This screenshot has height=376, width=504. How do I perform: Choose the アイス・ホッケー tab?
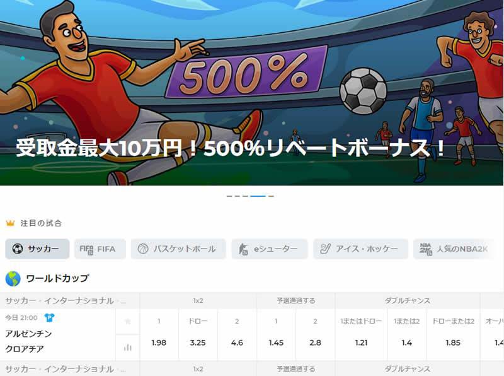(x=360, y=249)
